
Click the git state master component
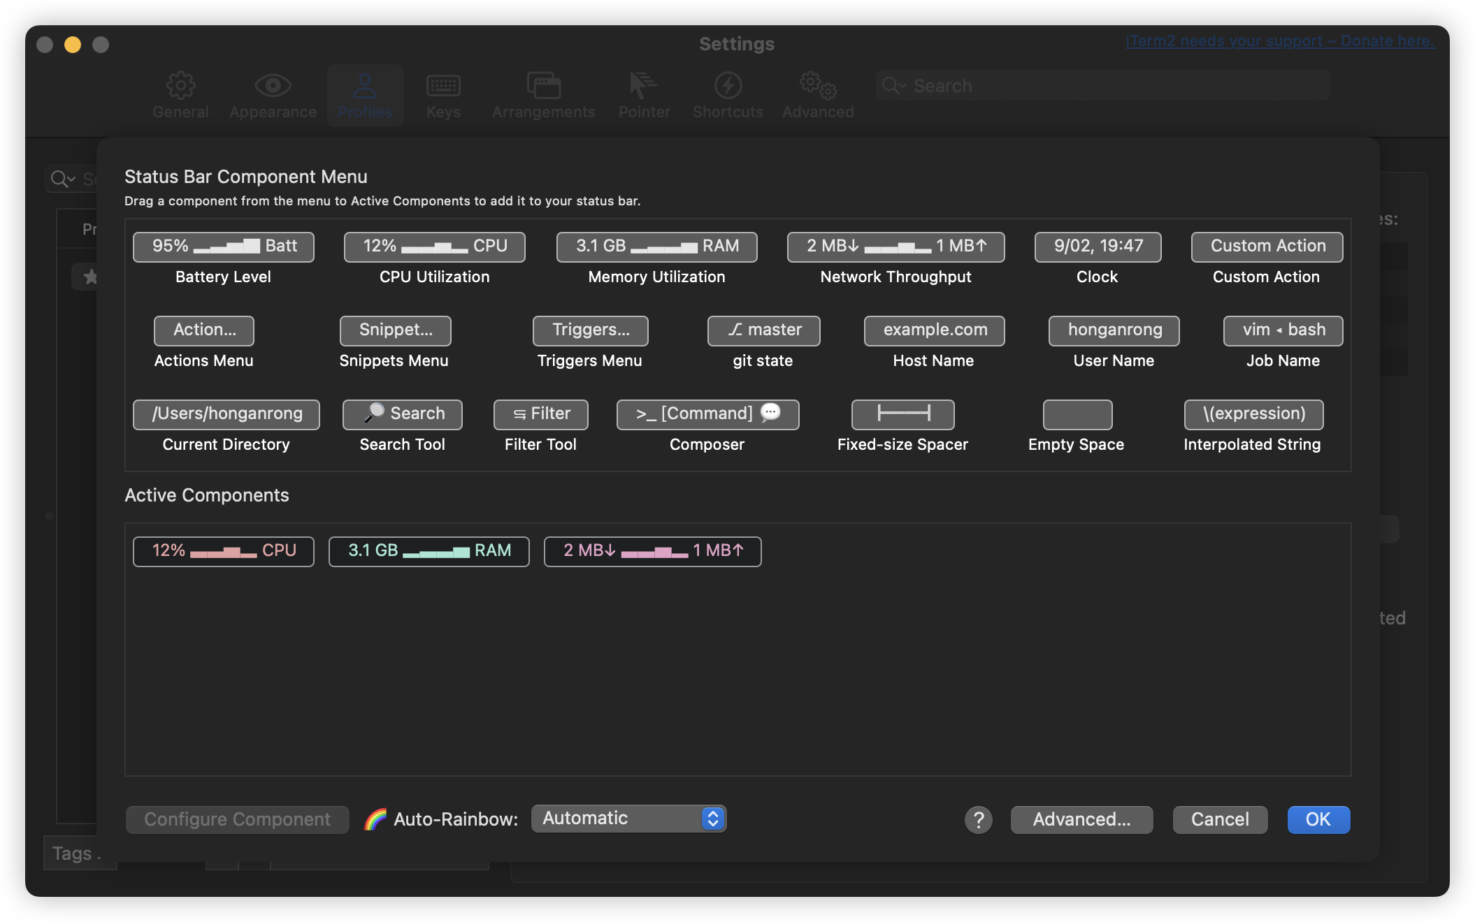tap(763, 330)
